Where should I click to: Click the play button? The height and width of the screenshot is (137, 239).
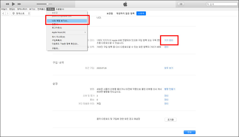click(13, 4)
